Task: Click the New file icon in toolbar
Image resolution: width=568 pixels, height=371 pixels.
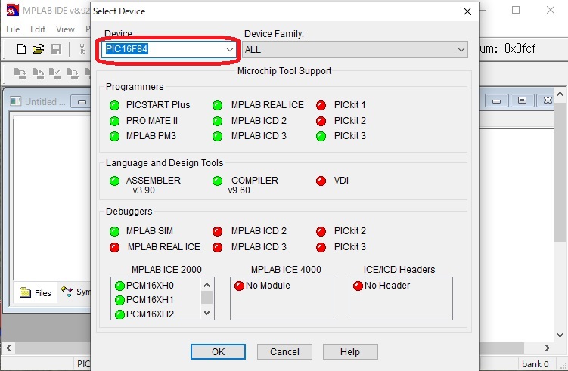Action: click(21, 49)
